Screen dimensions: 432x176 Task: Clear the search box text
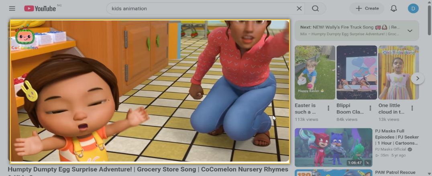pos(299,8)
